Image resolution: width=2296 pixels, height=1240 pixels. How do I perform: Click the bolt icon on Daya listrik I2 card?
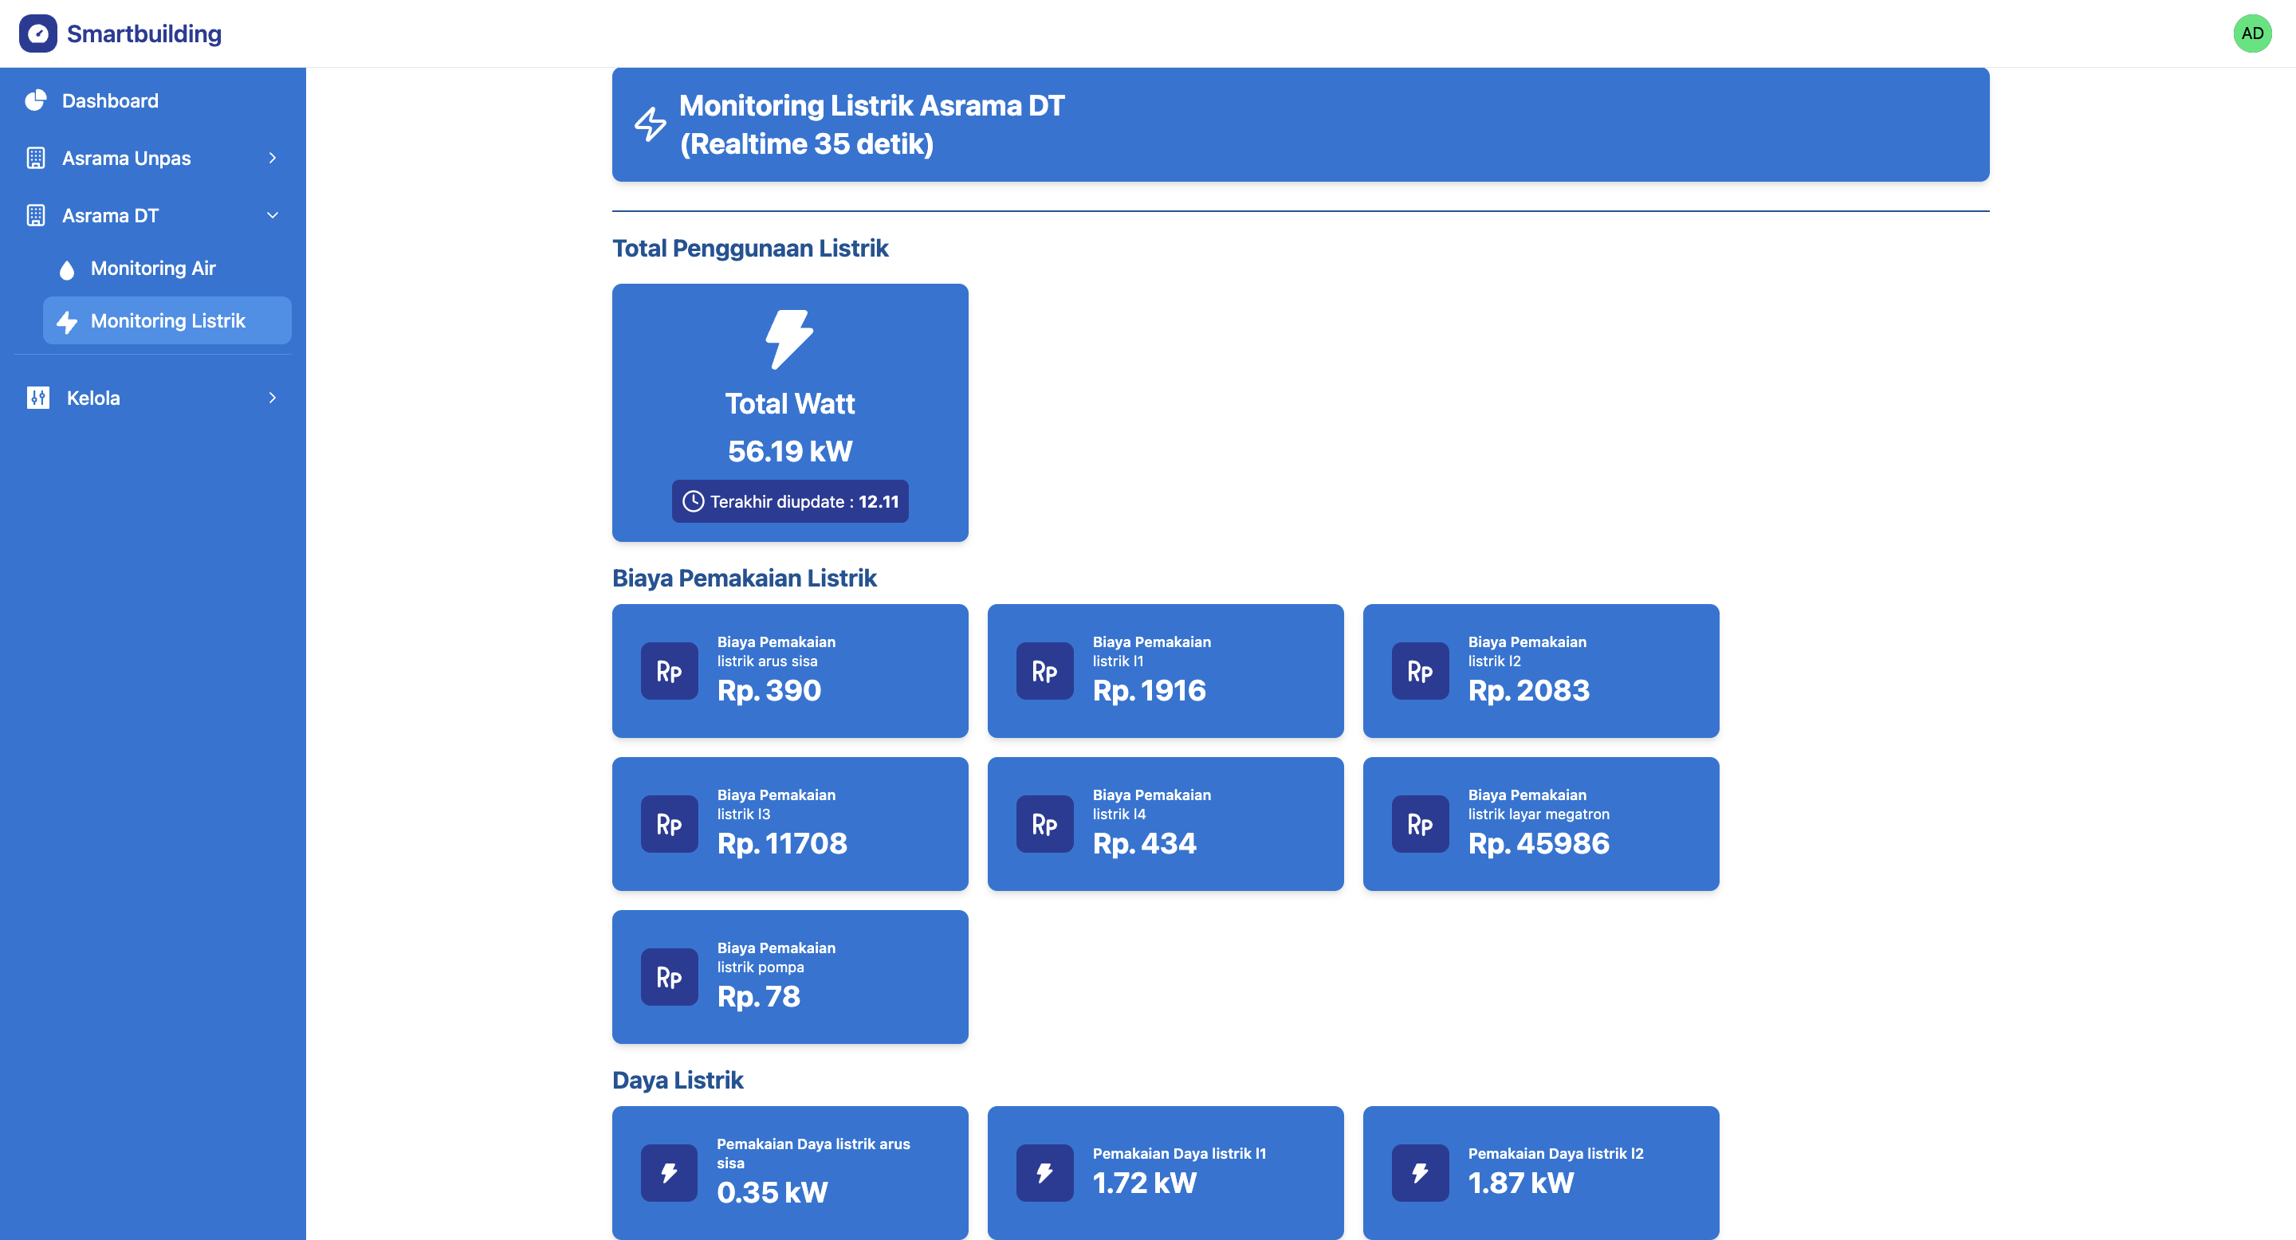point(1420,1173)
